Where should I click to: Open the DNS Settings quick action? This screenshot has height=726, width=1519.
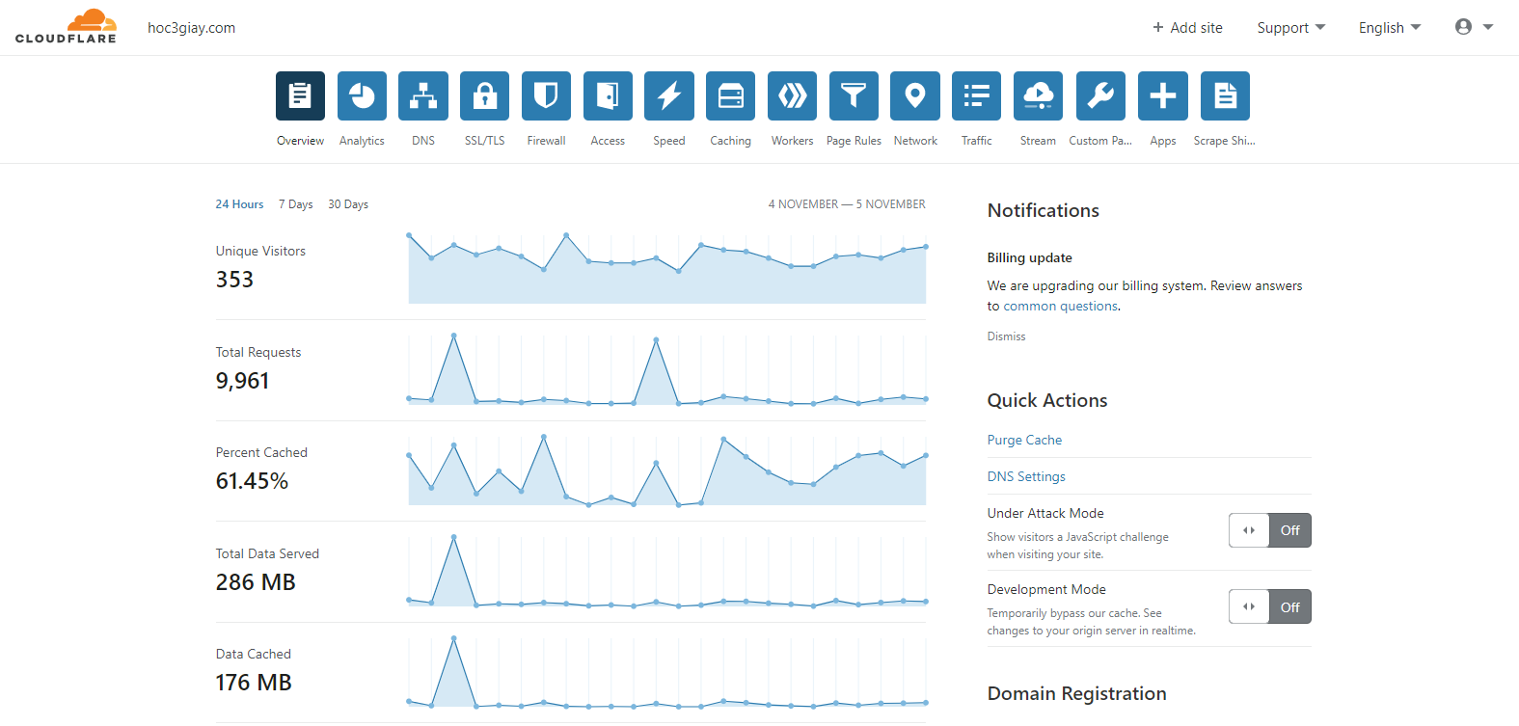pyautogui.click(x=1026, y=476)
